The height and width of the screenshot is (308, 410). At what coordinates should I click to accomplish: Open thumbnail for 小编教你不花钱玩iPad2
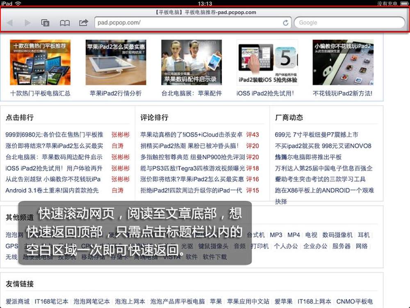click(x=343, y=62)
